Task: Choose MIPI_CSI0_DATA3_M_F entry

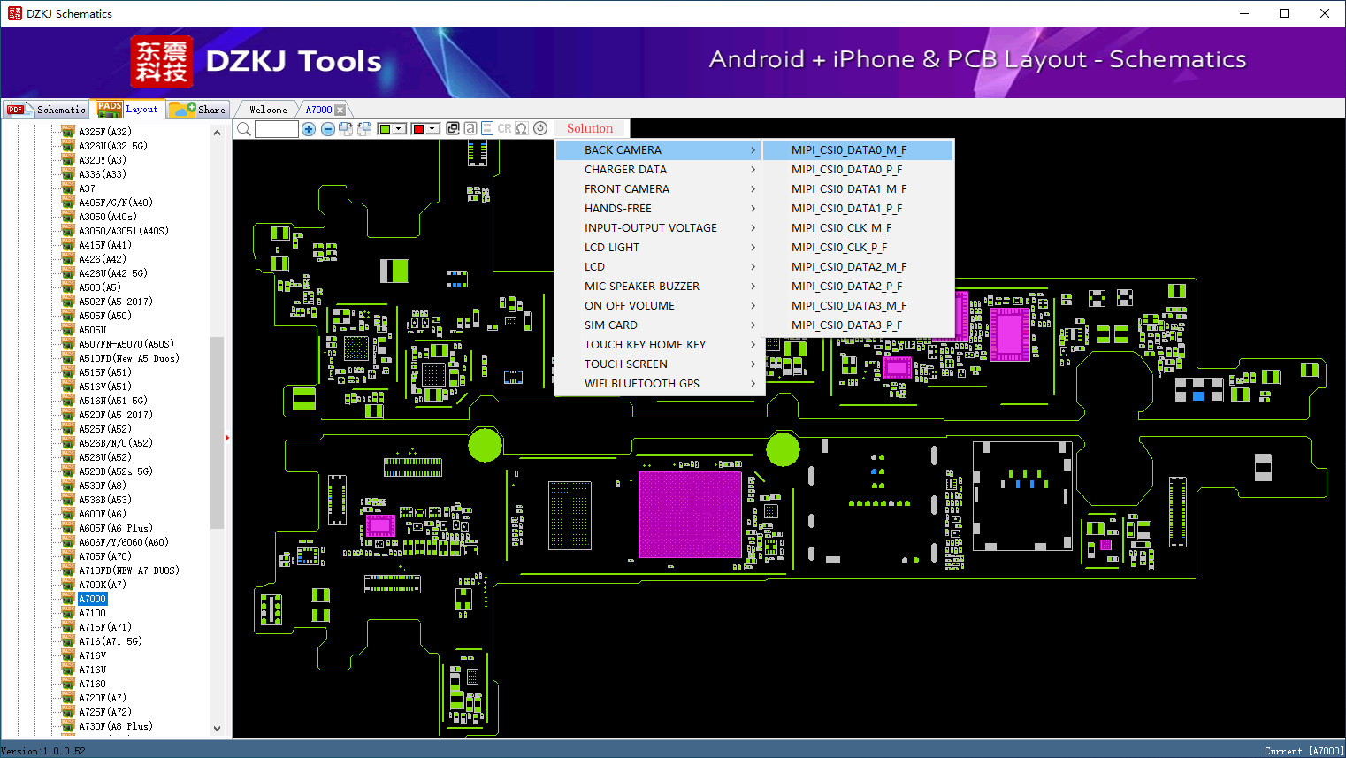Action: [x=858, y=306]
